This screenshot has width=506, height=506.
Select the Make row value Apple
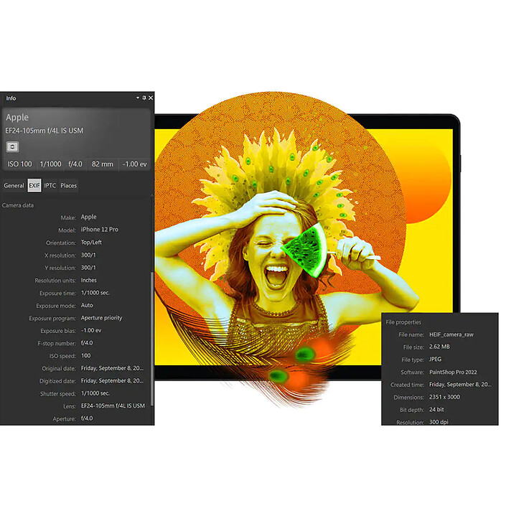[89, 217]
